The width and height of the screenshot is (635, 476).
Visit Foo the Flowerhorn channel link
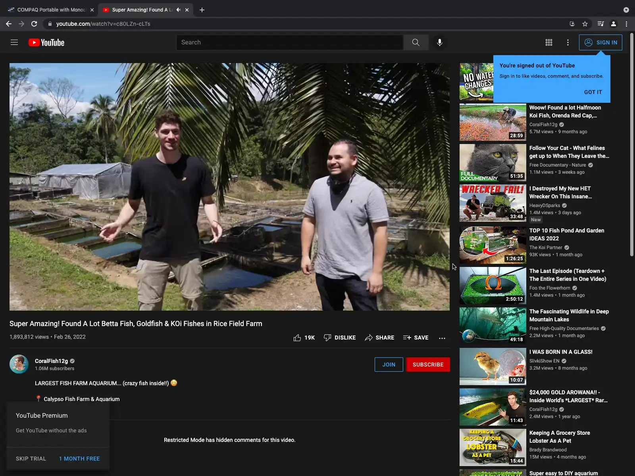click(550, 288)
